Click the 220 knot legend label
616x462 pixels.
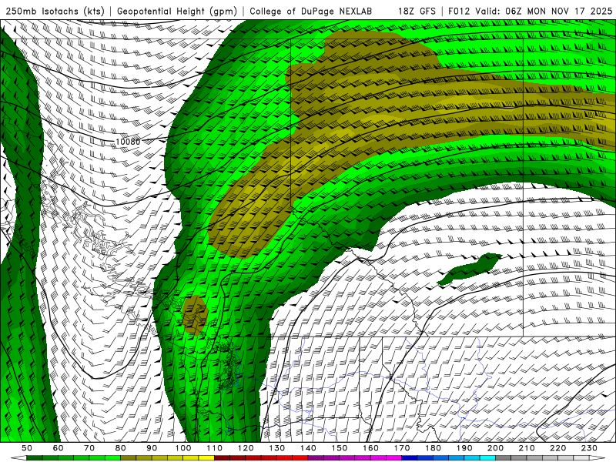558,448
